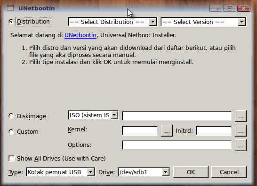Open the Type dropdown showing Kotak pemuat USB

click(x=60, y=172)
